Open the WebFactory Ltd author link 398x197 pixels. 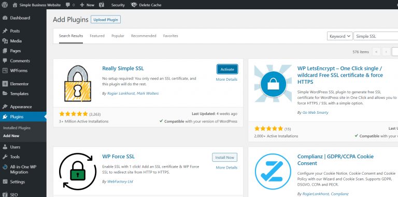(x=120, y=181)
